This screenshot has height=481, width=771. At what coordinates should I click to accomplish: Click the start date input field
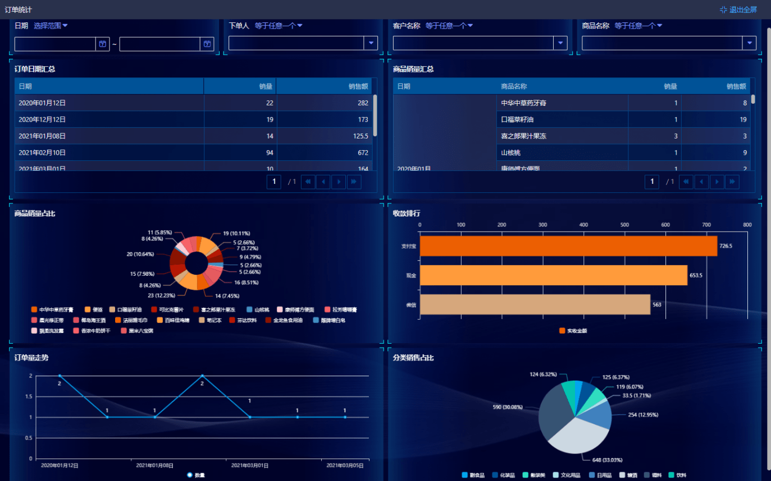coord(55,44)
